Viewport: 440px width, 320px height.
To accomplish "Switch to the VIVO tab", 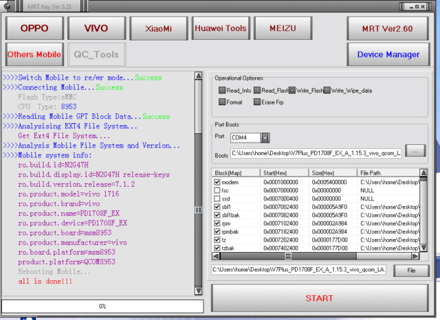I will [96, 28].
